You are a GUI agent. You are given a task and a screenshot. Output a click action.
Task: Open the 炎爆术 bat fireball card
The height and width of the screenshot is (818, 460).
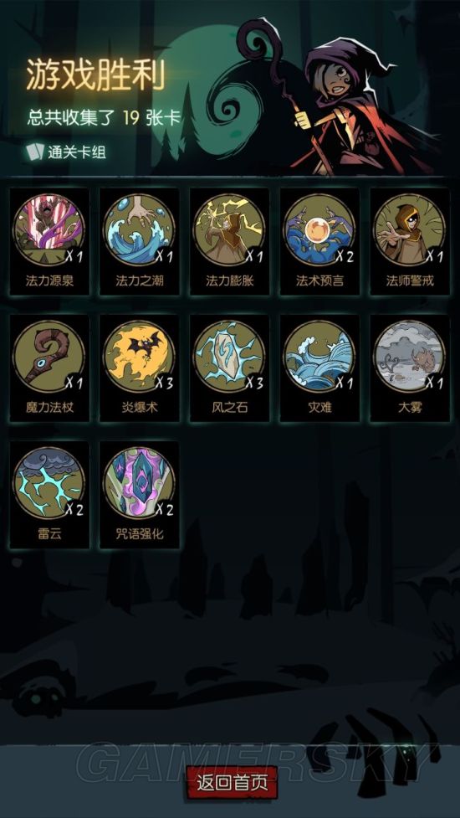pos(139,357)
